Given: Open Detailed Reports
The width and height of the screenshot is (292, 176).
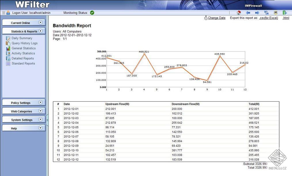Looking at the screenshot, I should 23,58.
